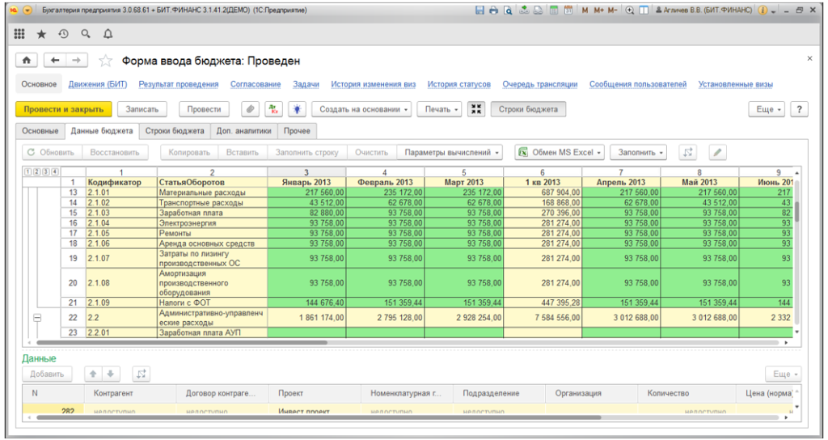Expand the 'Параметры вычислений' dropdown
The width and height of the screenshot is (828, 440).
point(451,152)
